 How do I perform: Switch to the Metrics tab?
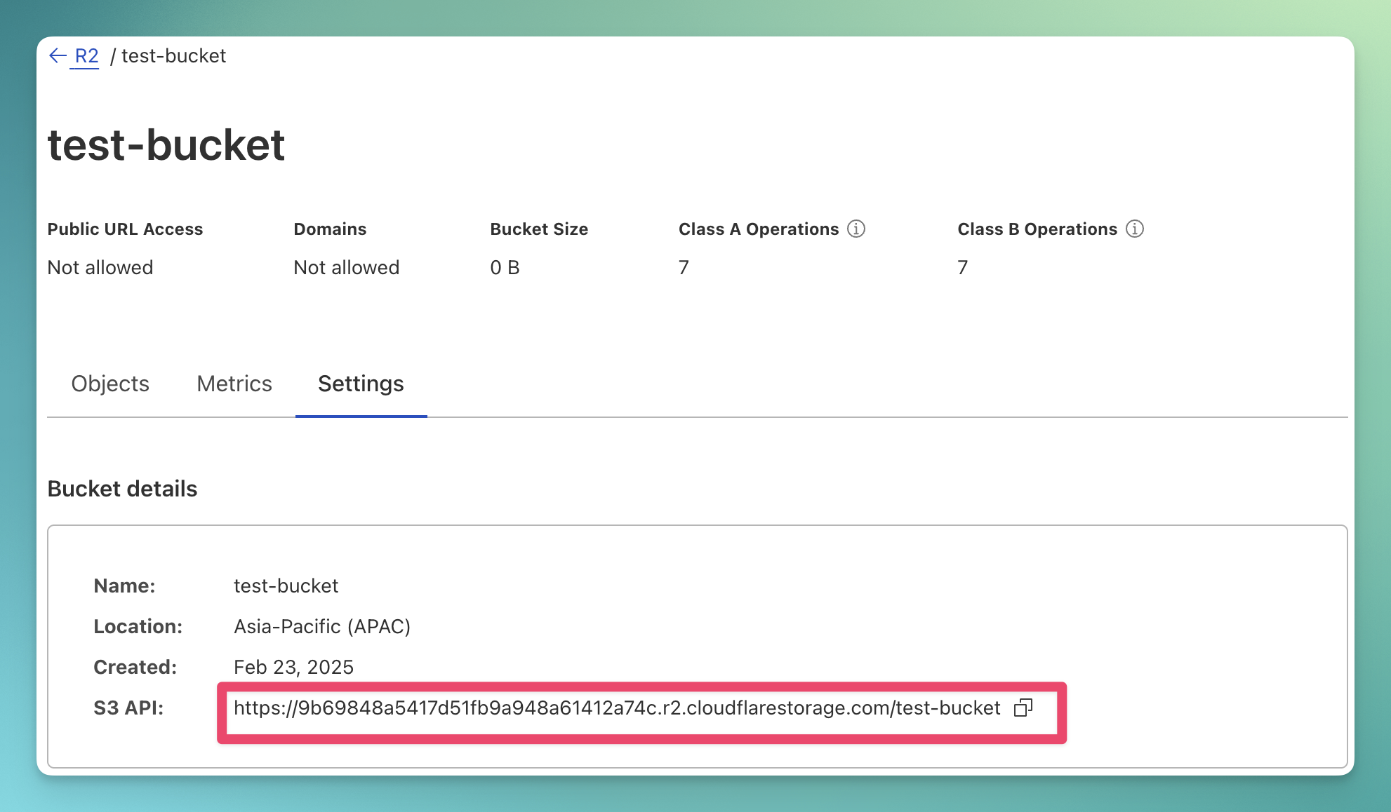pyautogui.click(x=234, y=384)
